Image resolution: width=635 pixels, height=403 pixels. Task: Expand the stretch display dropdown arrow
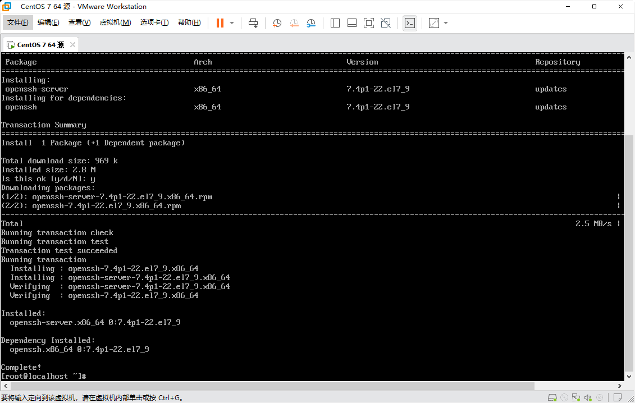click(x=446, y=23)
